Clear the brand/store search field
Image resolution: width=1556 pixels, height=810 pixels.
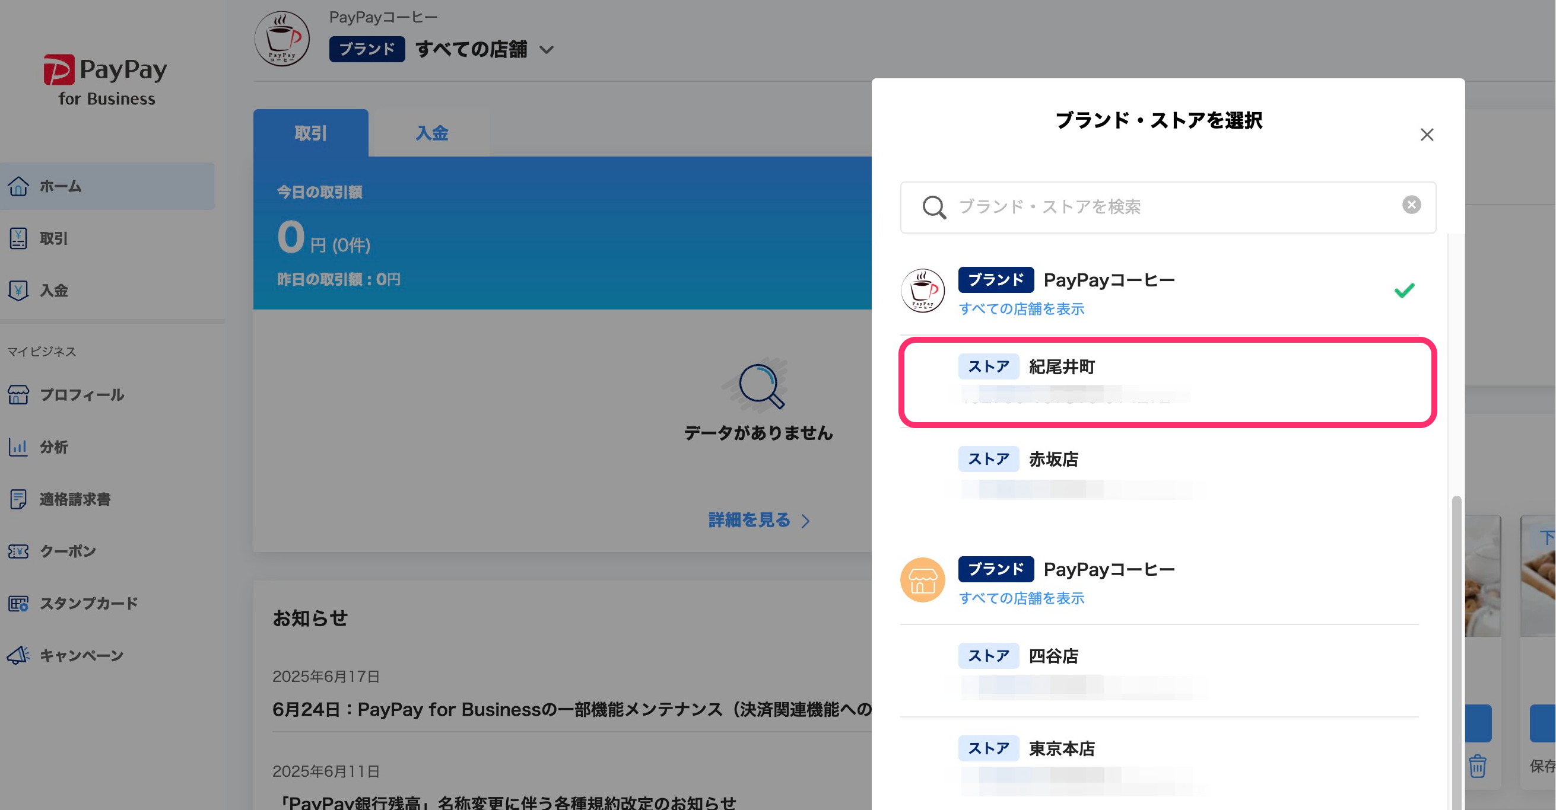[x=1411, y=205]
